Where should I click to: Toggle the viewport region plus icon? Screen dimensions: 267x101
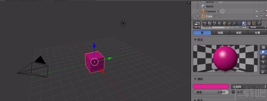click(x=189, y=2)
